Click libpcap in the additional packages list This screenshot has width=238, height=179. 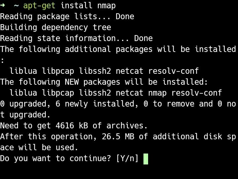pyautogui.click(x=58, y=71)
